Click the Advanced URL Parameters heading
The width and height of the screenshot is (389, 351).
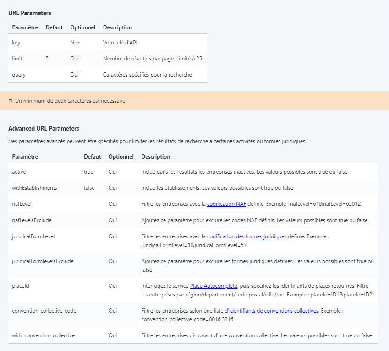[x=44, y=128]
